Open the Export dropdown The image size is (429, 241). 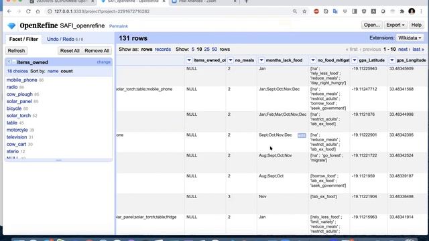395,25
